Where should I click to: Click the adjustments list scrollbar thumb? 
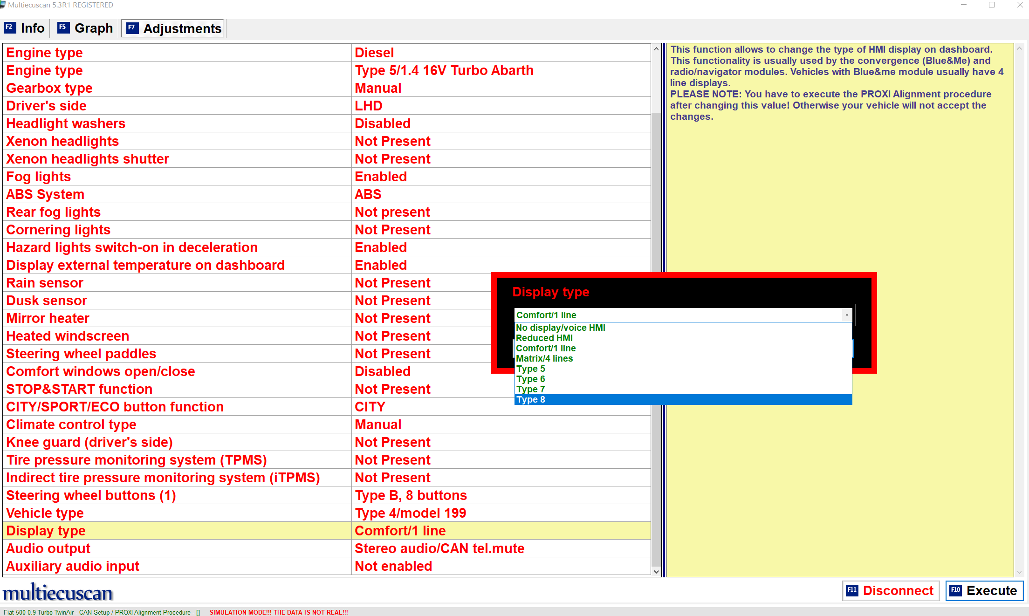(x=656, y=339)
